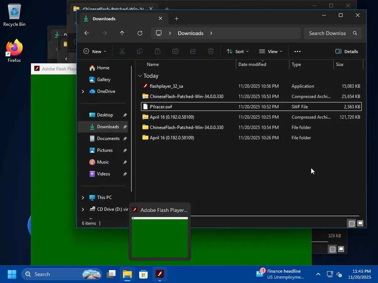Click the search magnifier in Downloads window
Screen dimensions: 378x283
pos(355,33)
